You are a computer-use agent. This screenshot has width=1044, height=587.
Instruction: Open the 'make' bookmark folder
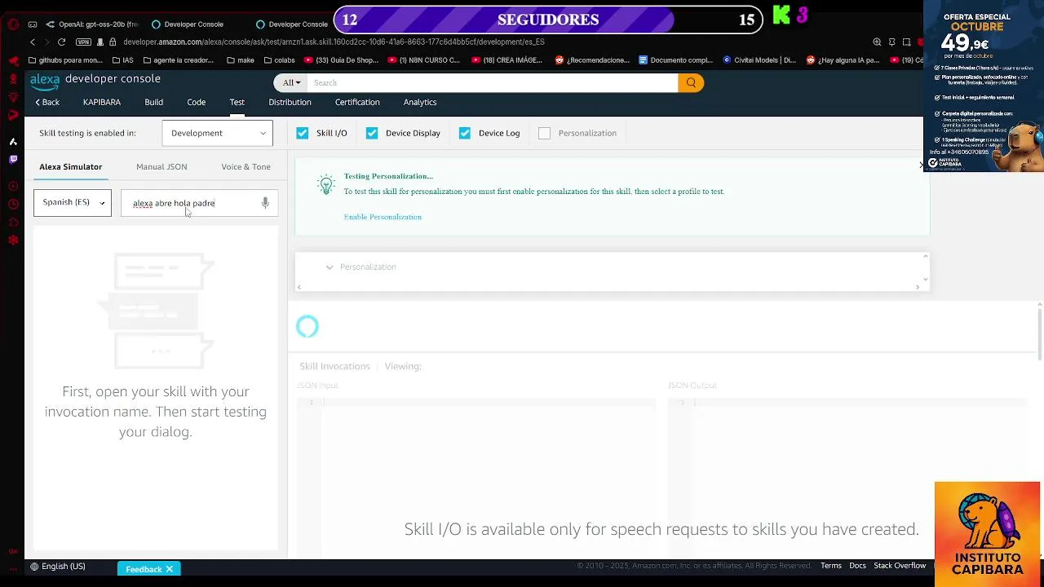tap(241, 60)
